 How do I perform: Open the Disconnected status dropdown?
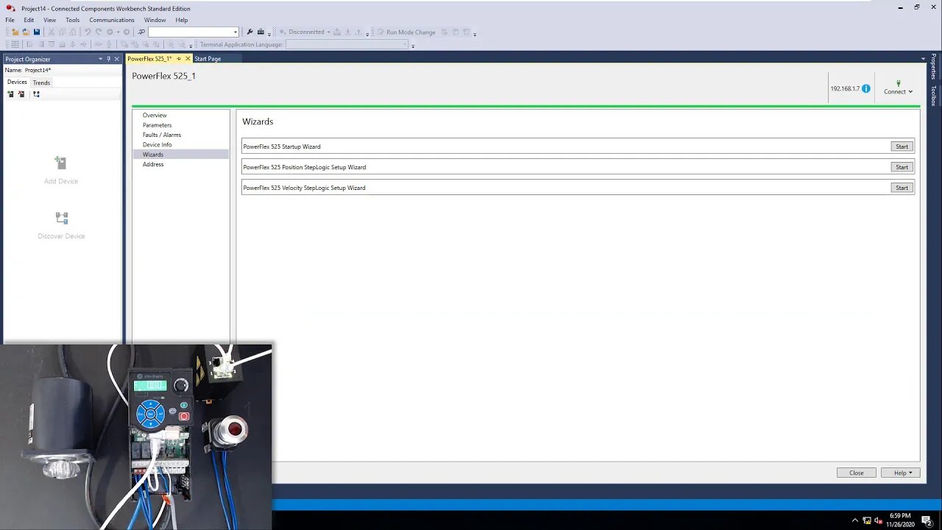pos(328,32)
